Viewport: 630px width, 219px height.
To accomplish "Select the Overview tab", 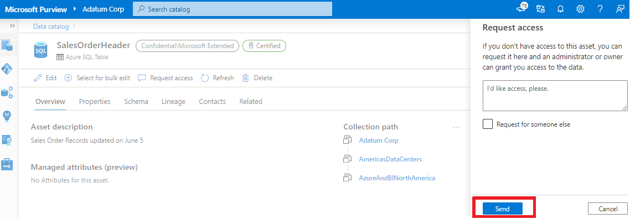I will click(x=50, y=101).
